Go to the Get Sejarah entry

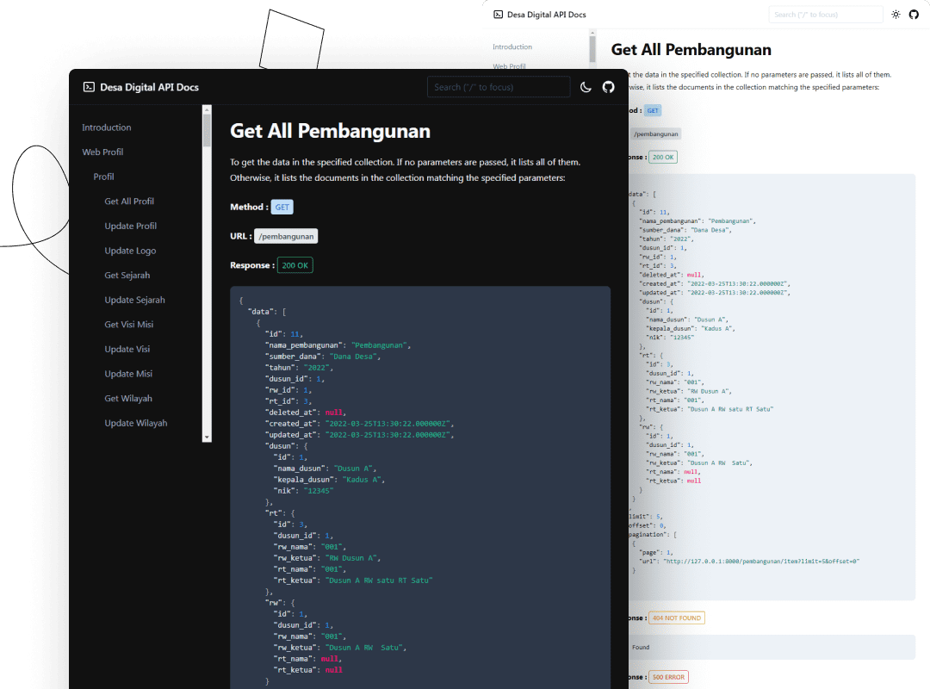(x=127, y=276)
